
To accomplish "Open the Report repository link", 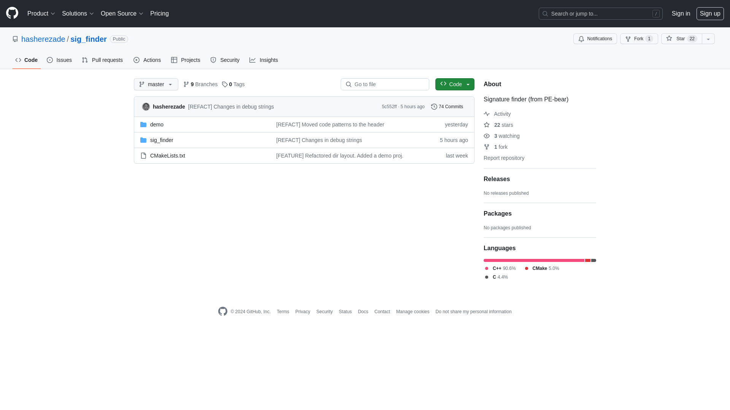I will [504, 158].
